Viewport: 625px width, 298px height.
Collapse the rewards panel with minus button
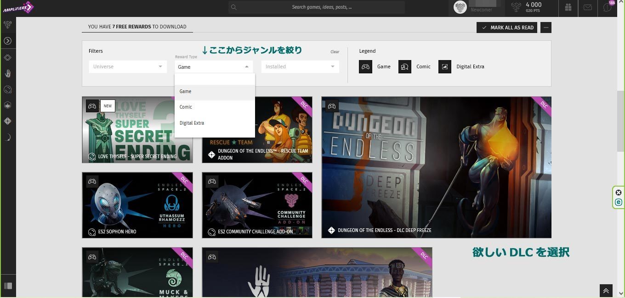pos(546,28)
